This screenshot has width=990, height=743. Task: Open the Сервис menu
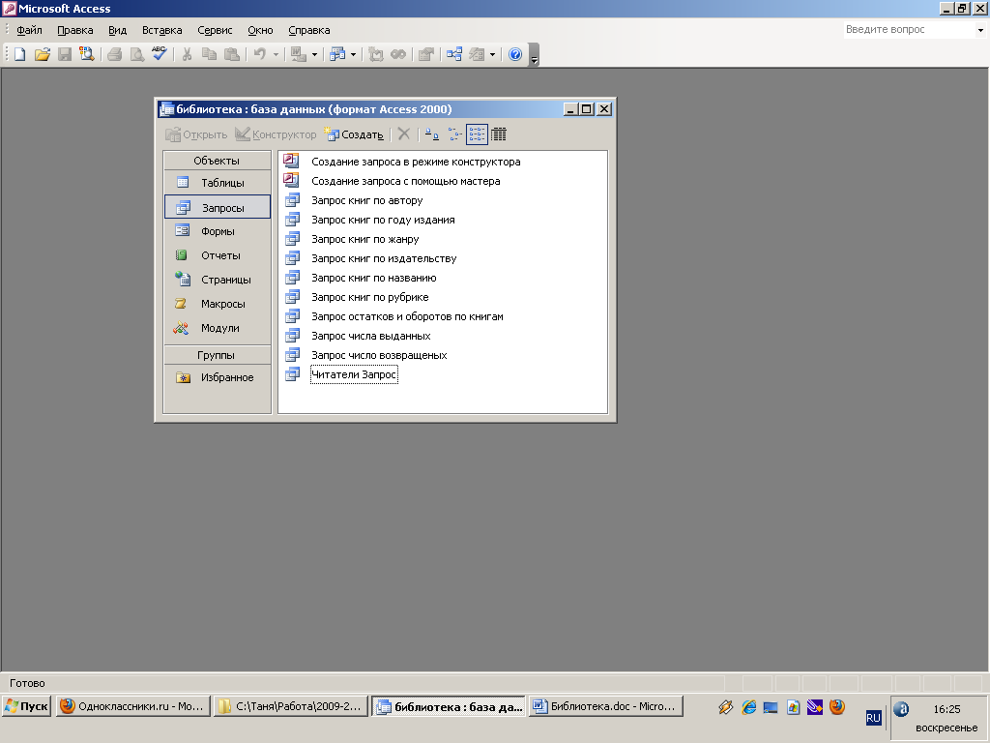tap(215, 30)
